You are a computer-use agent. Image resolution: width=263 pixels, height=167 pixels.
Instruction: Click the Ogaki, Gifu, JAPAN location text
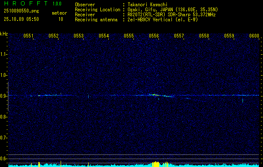[x=173, y=10]
